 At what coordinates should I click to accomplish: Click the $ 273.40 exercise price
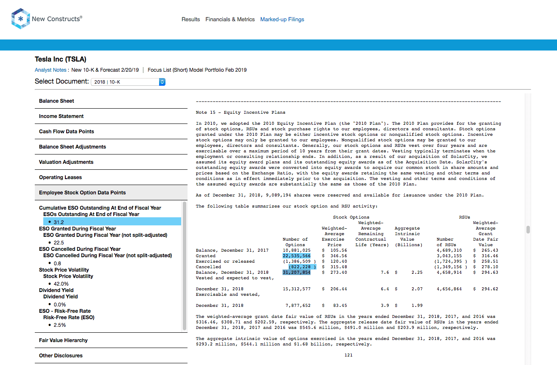335,272
